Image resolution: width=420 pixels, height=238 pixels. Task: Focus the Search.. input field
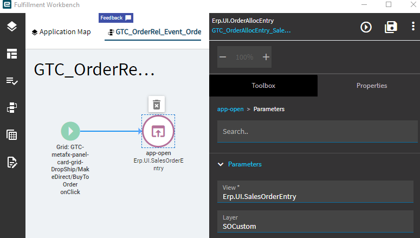pyautogui.click(x=318, y=131)
